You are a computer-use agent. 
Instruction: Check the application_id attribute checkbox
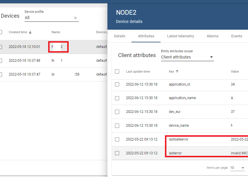point(117,84)
